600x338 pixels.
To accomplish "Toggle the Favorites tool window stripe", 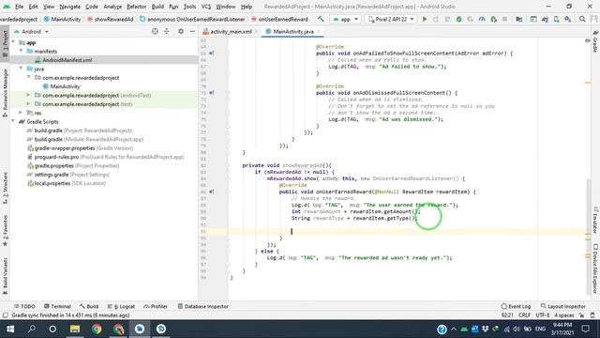I will pos(5,230).
